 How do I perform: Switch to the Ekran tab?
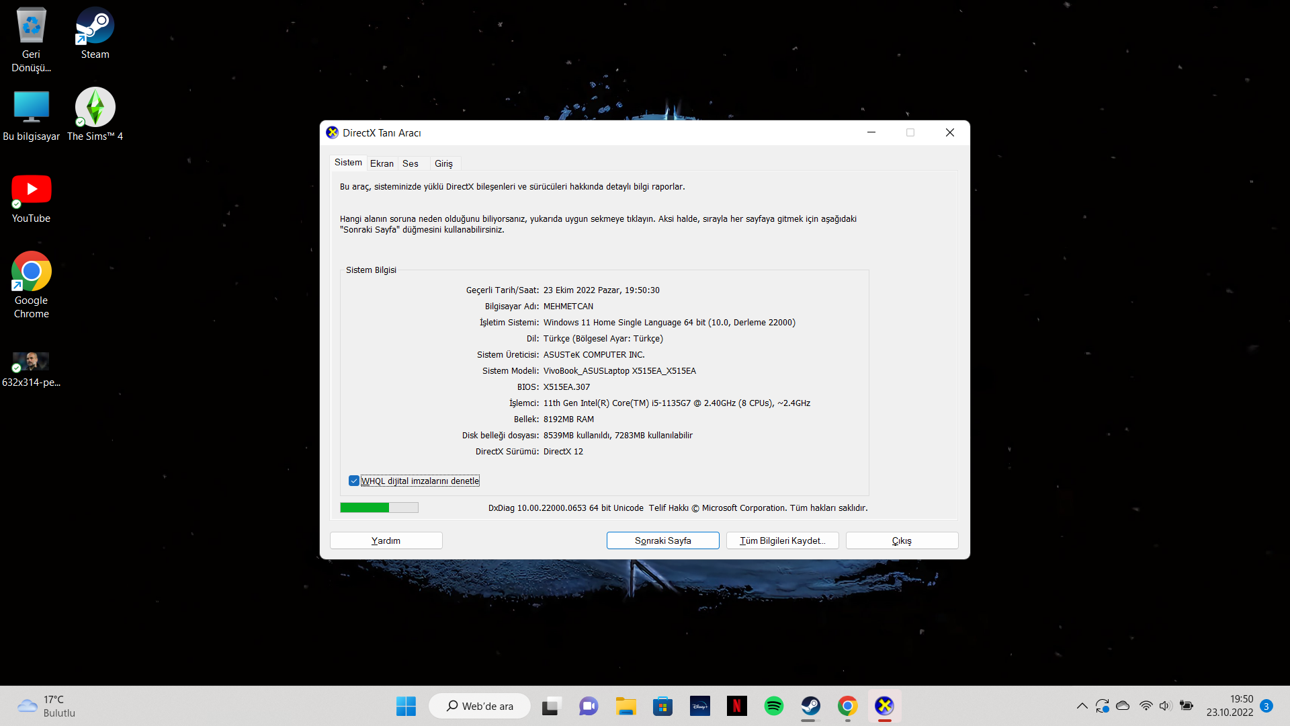click(382, 163)
